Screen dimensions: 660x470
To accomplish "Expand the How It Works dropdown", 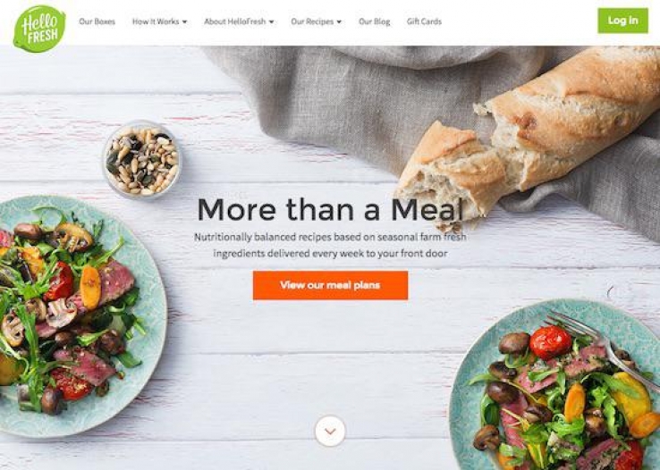I will pyautogui.click(x=159, y=21).
